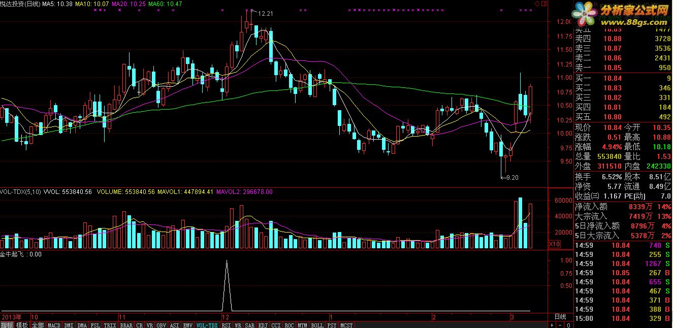Click the plus zoom button beside 日线
Viewport: 673px width, 328px height.
click(552, 325)
